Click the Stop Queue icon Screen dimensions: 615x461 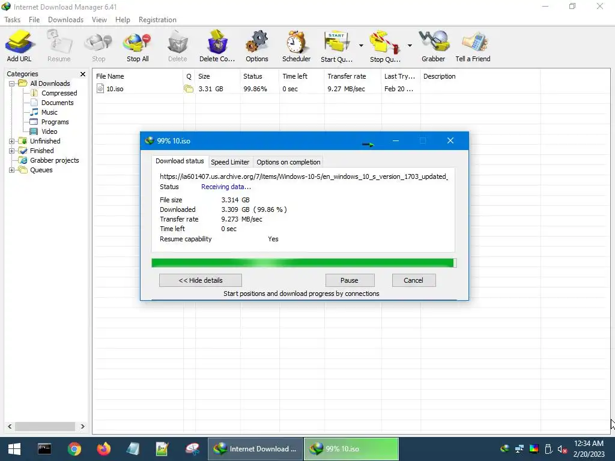385,46
